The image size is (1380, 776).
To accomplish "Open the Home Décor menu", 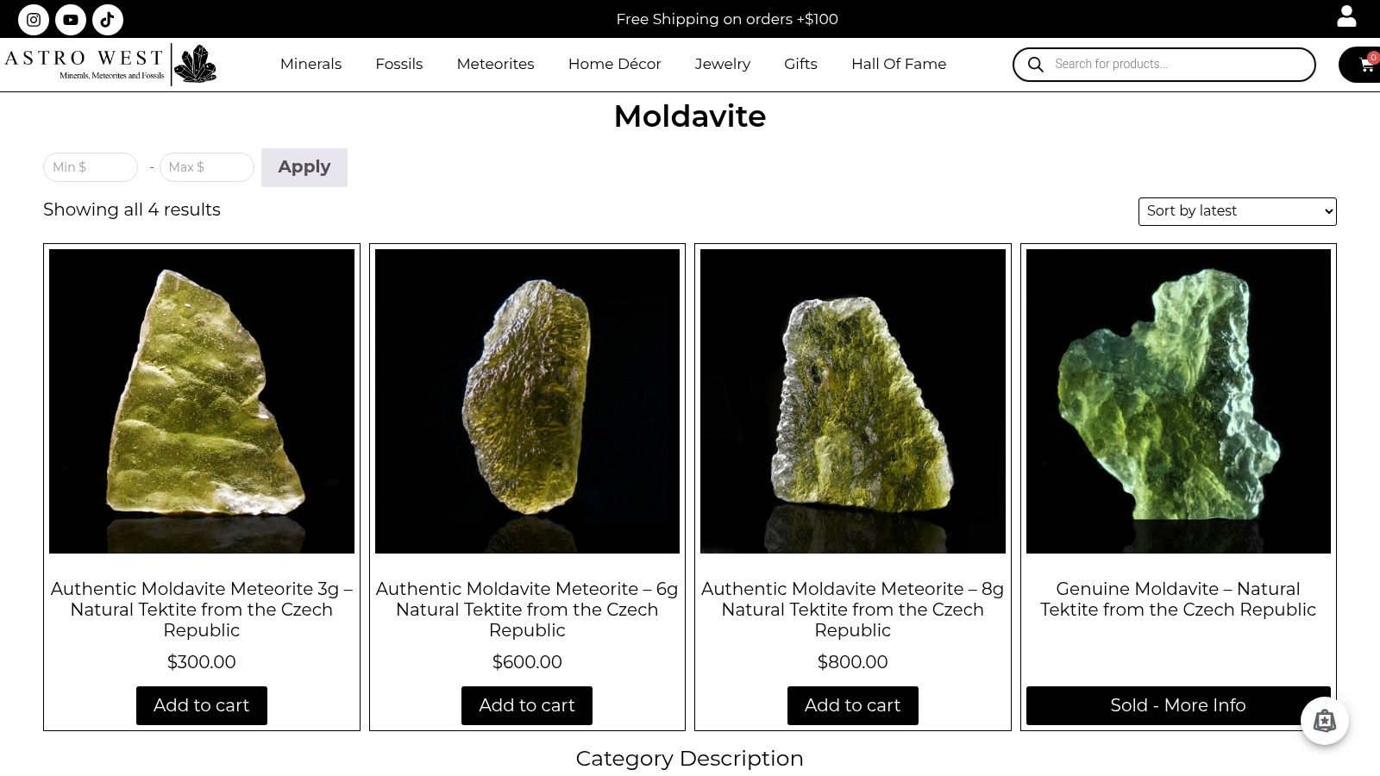I will pos(614,64).
